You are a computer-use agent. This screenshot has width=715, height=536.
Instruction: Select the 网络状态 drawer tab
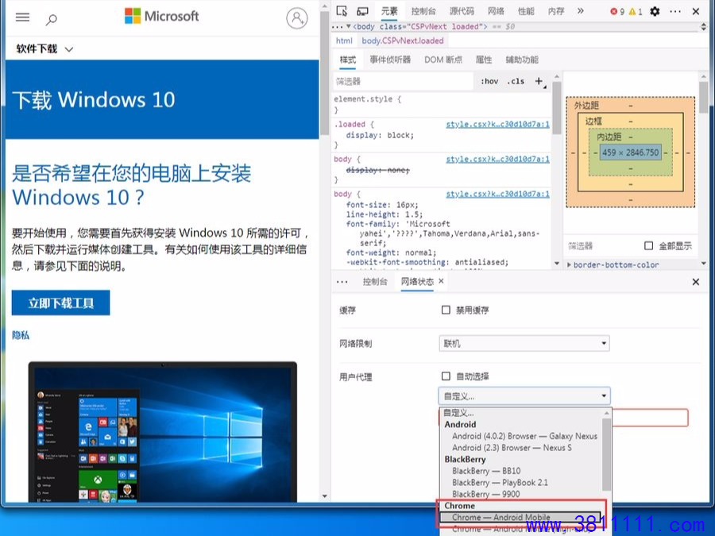click(x=417, y=282)
